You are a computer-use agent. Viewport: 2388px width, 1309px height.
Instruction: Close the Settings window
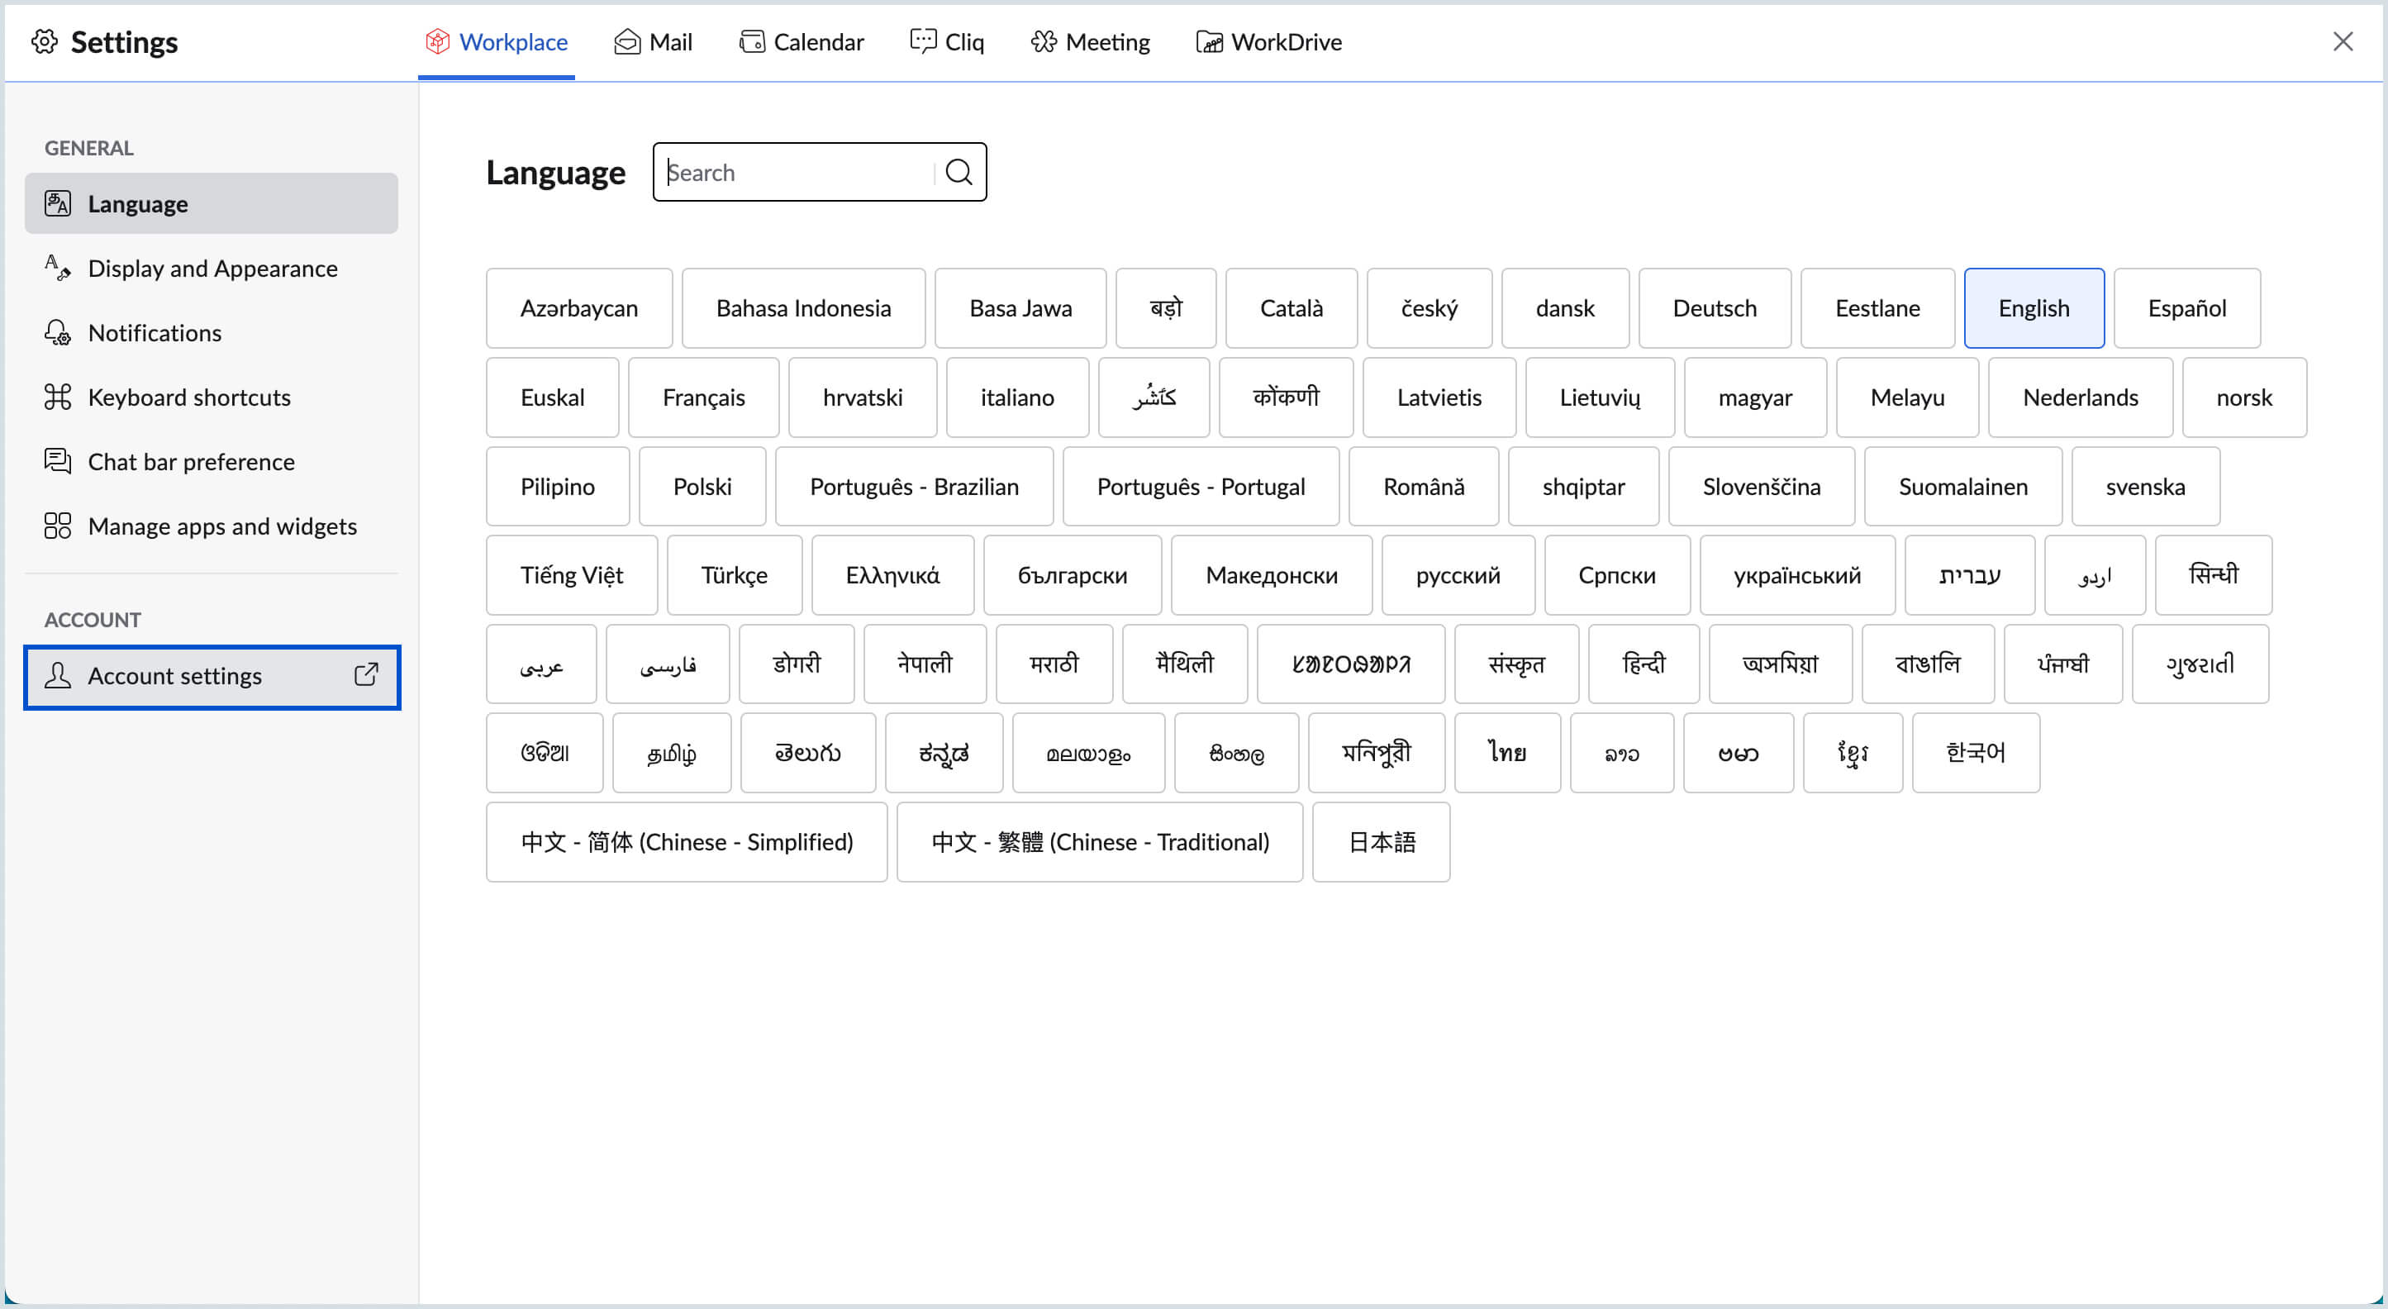[2344, 41]
